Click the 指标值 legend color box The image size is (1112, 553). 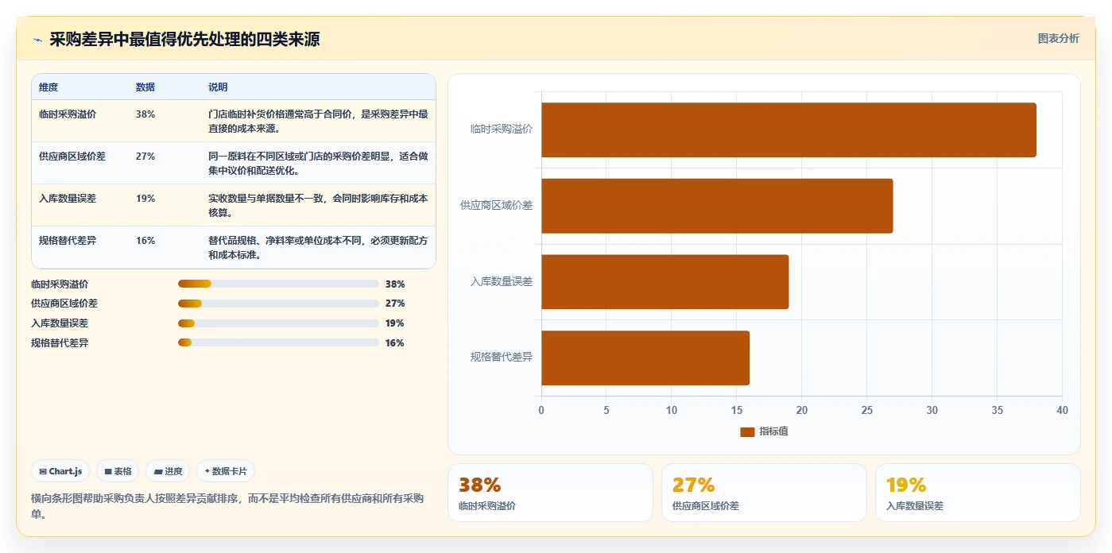click(747, 431)
